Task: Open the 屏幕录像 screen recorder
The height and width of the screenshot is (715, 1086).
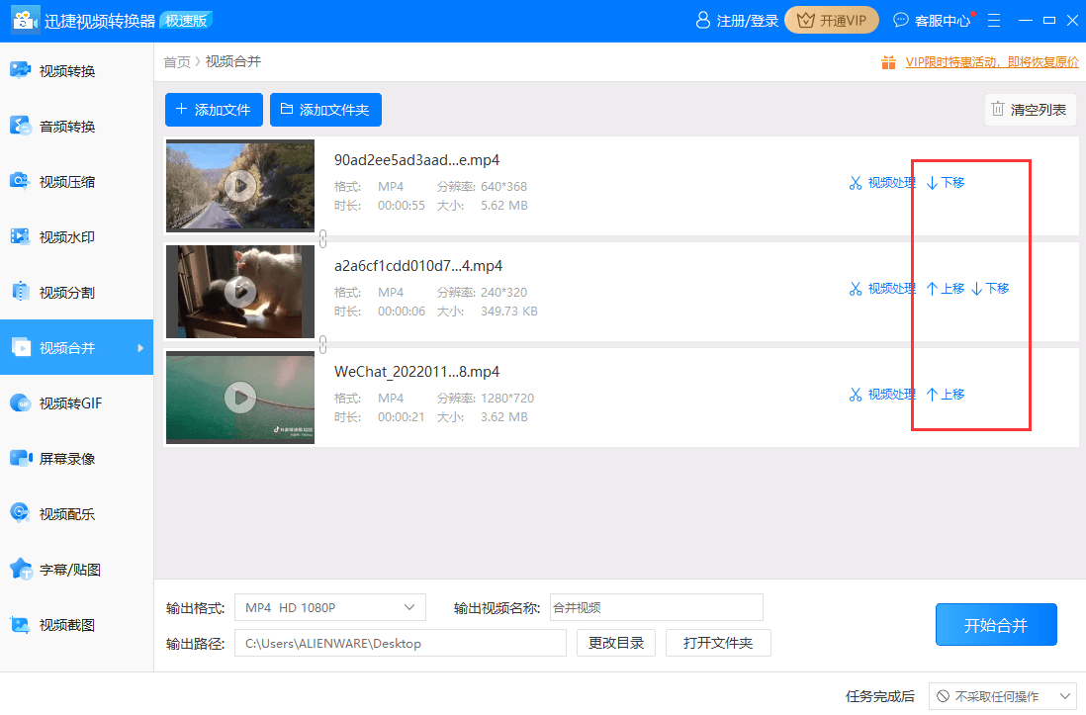Action: [76, 460]
